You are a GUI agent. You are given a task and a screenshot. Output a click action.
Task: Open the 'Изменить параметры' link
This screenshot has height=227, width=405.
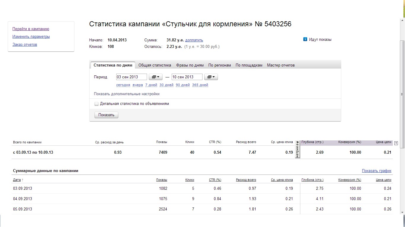31,37
